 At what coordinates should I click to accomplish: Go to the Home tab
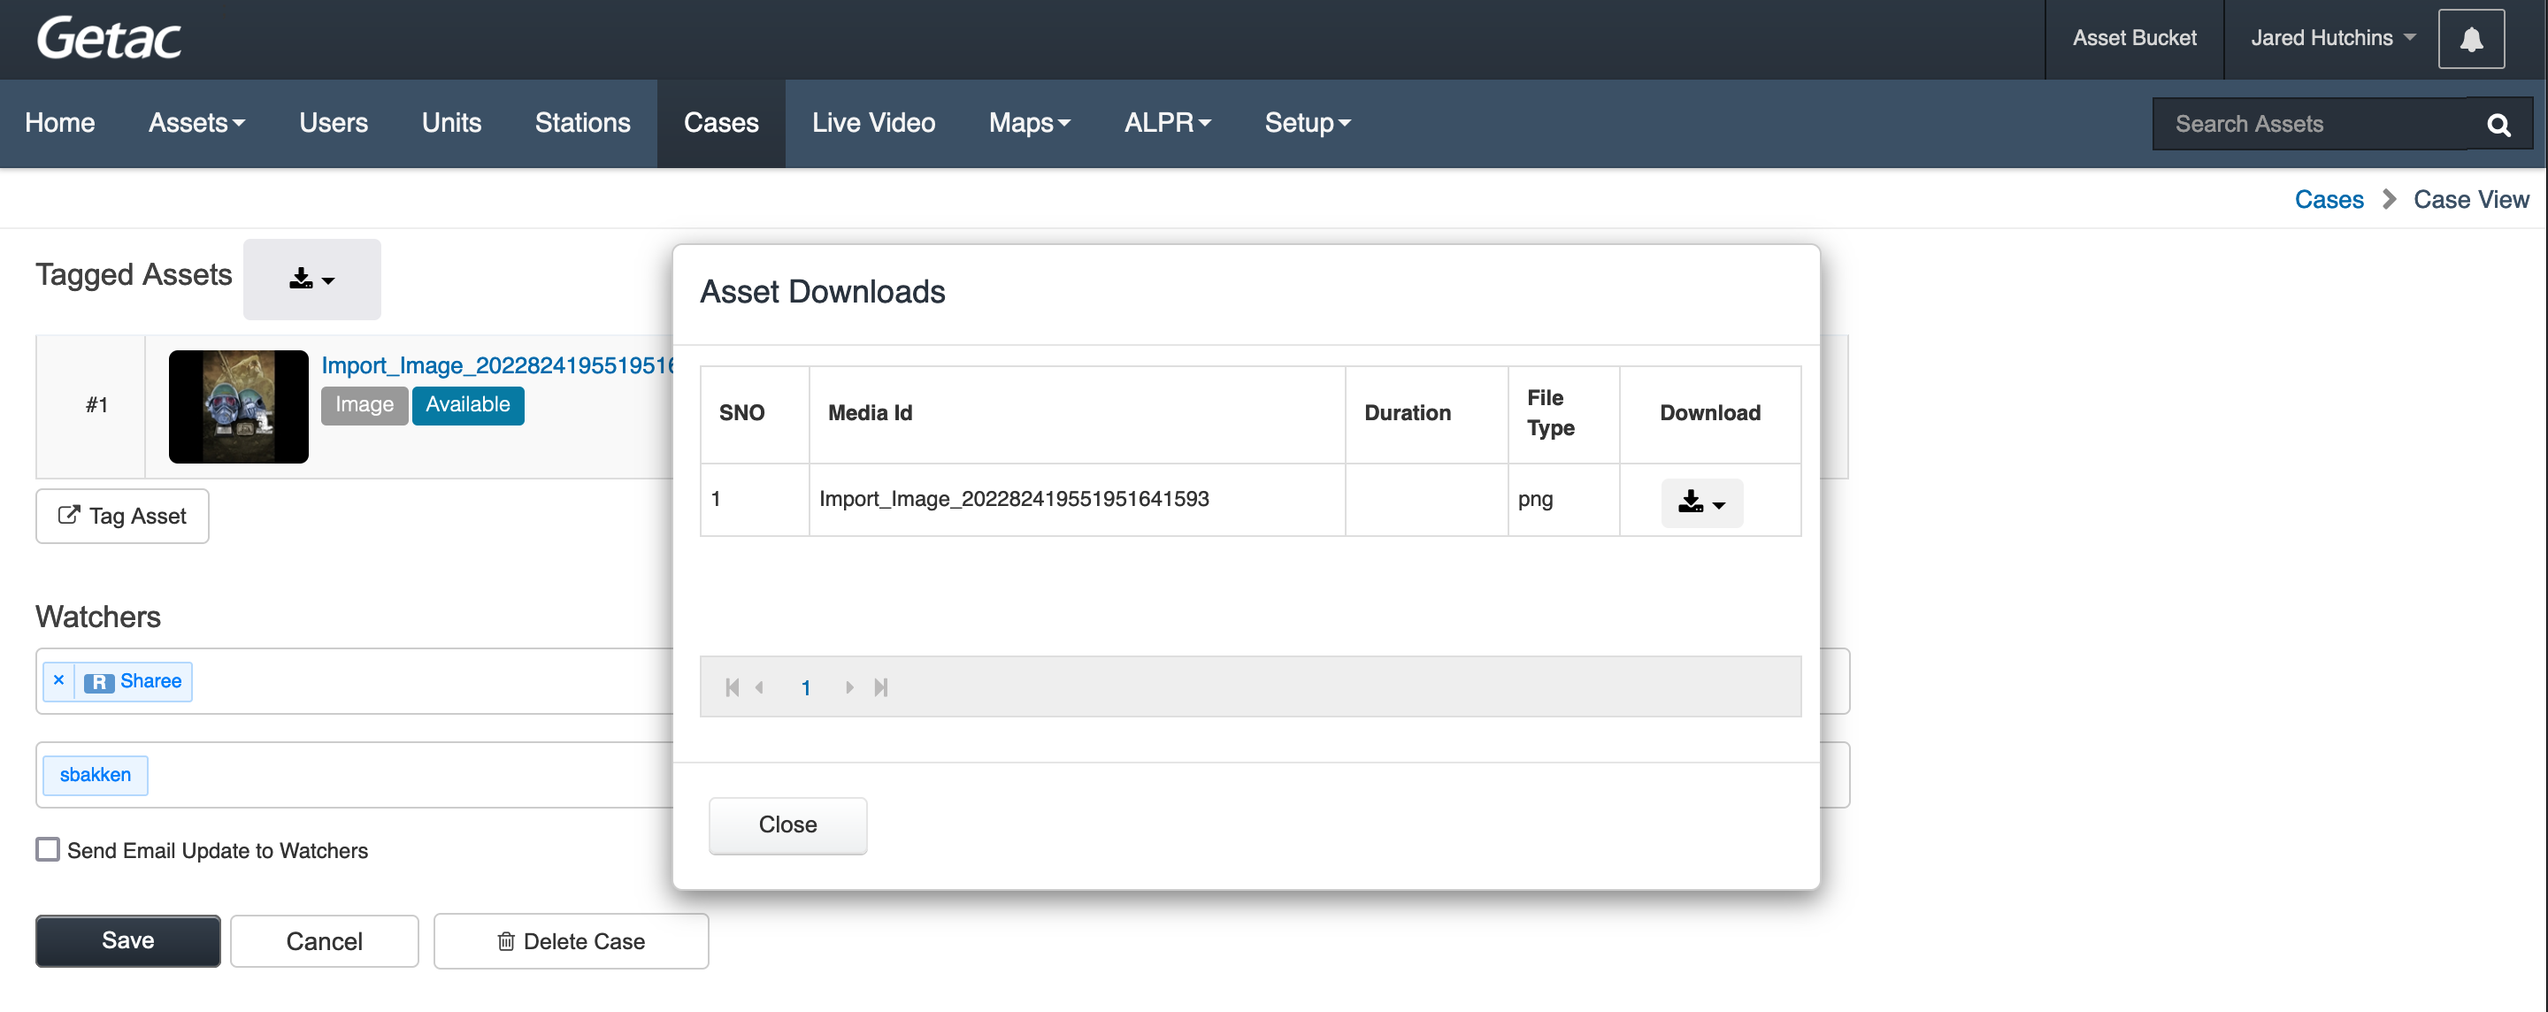[59, 123]
